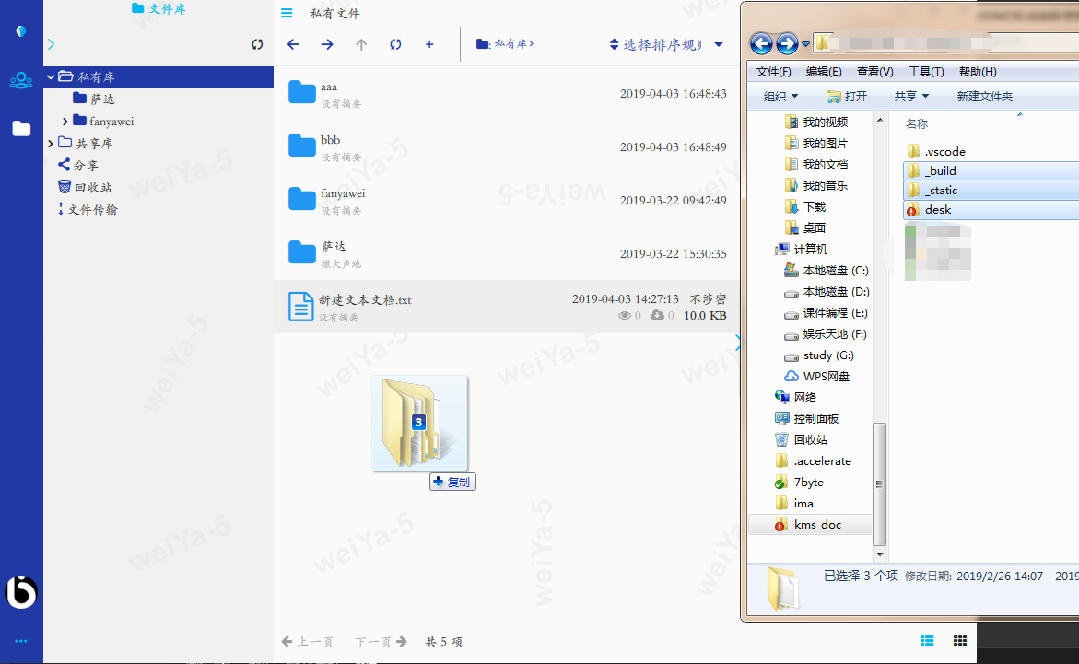Click 新建文件夹 in Explorer toolbar
1079x664 pixels.
984,97
